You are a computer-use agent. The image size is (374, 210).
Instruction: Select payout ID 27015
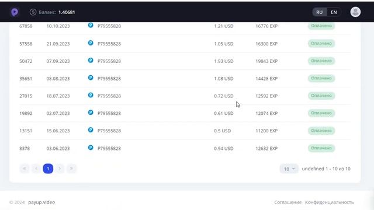pos(26,96)
